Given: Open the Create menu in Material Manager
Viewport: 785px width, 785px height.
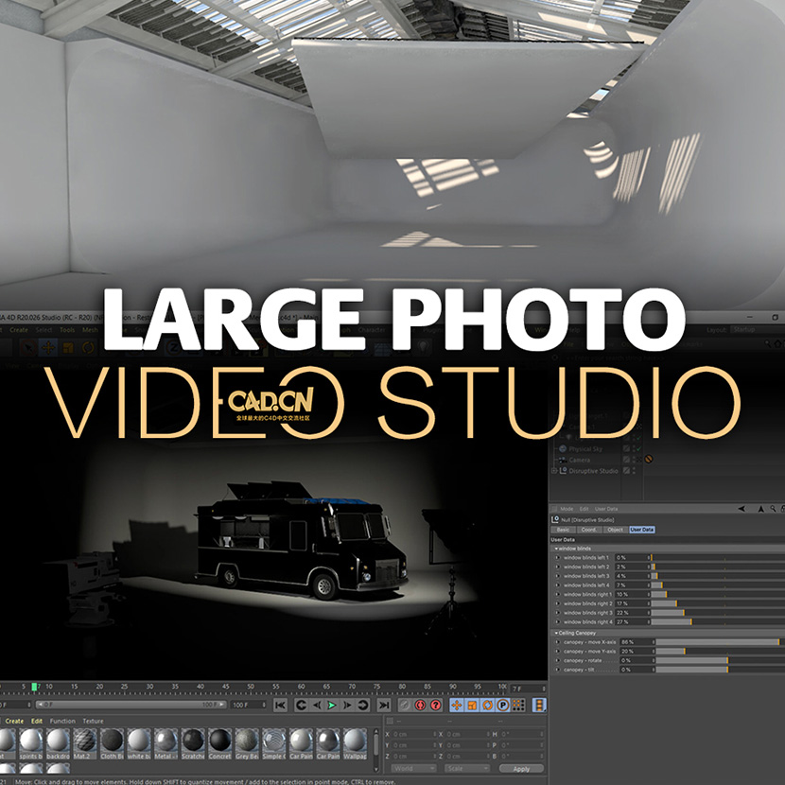Looking at the screenshot, I should click(14, 721).
